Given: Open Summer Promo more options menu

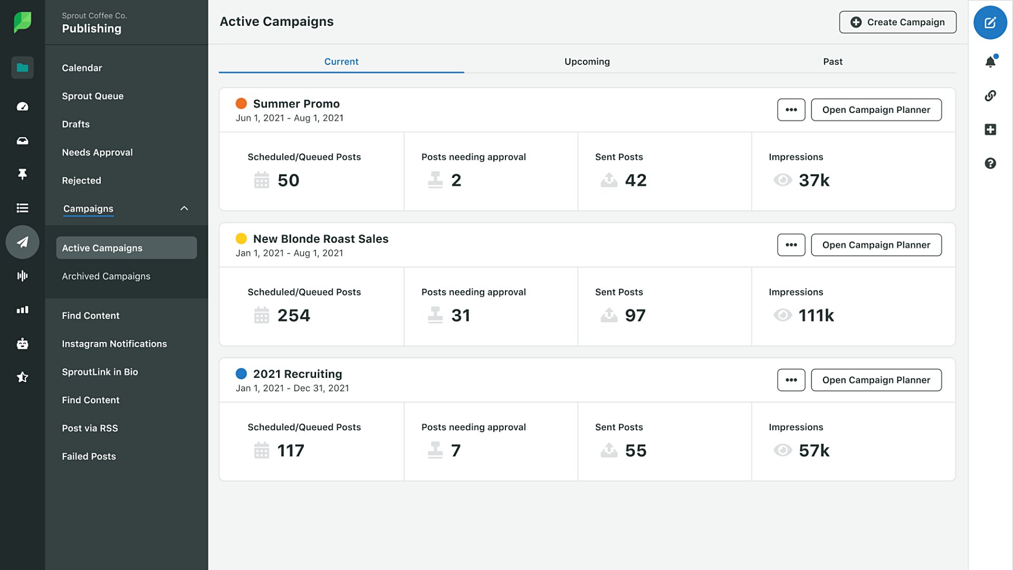Looking at the screenshot, I should [x=791, y=110].
